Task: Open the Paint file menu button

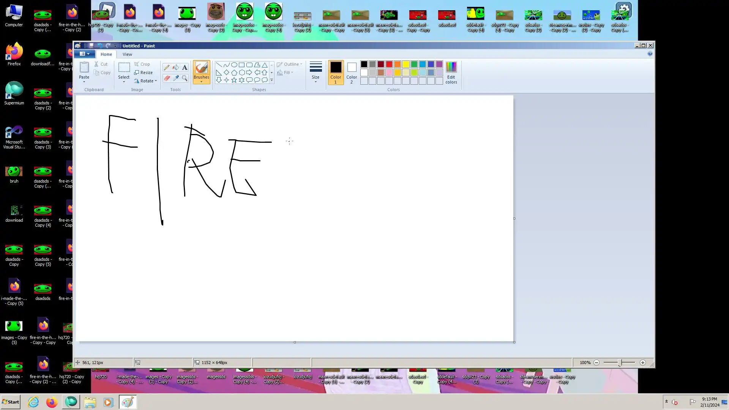Action: tap(84, 54)
